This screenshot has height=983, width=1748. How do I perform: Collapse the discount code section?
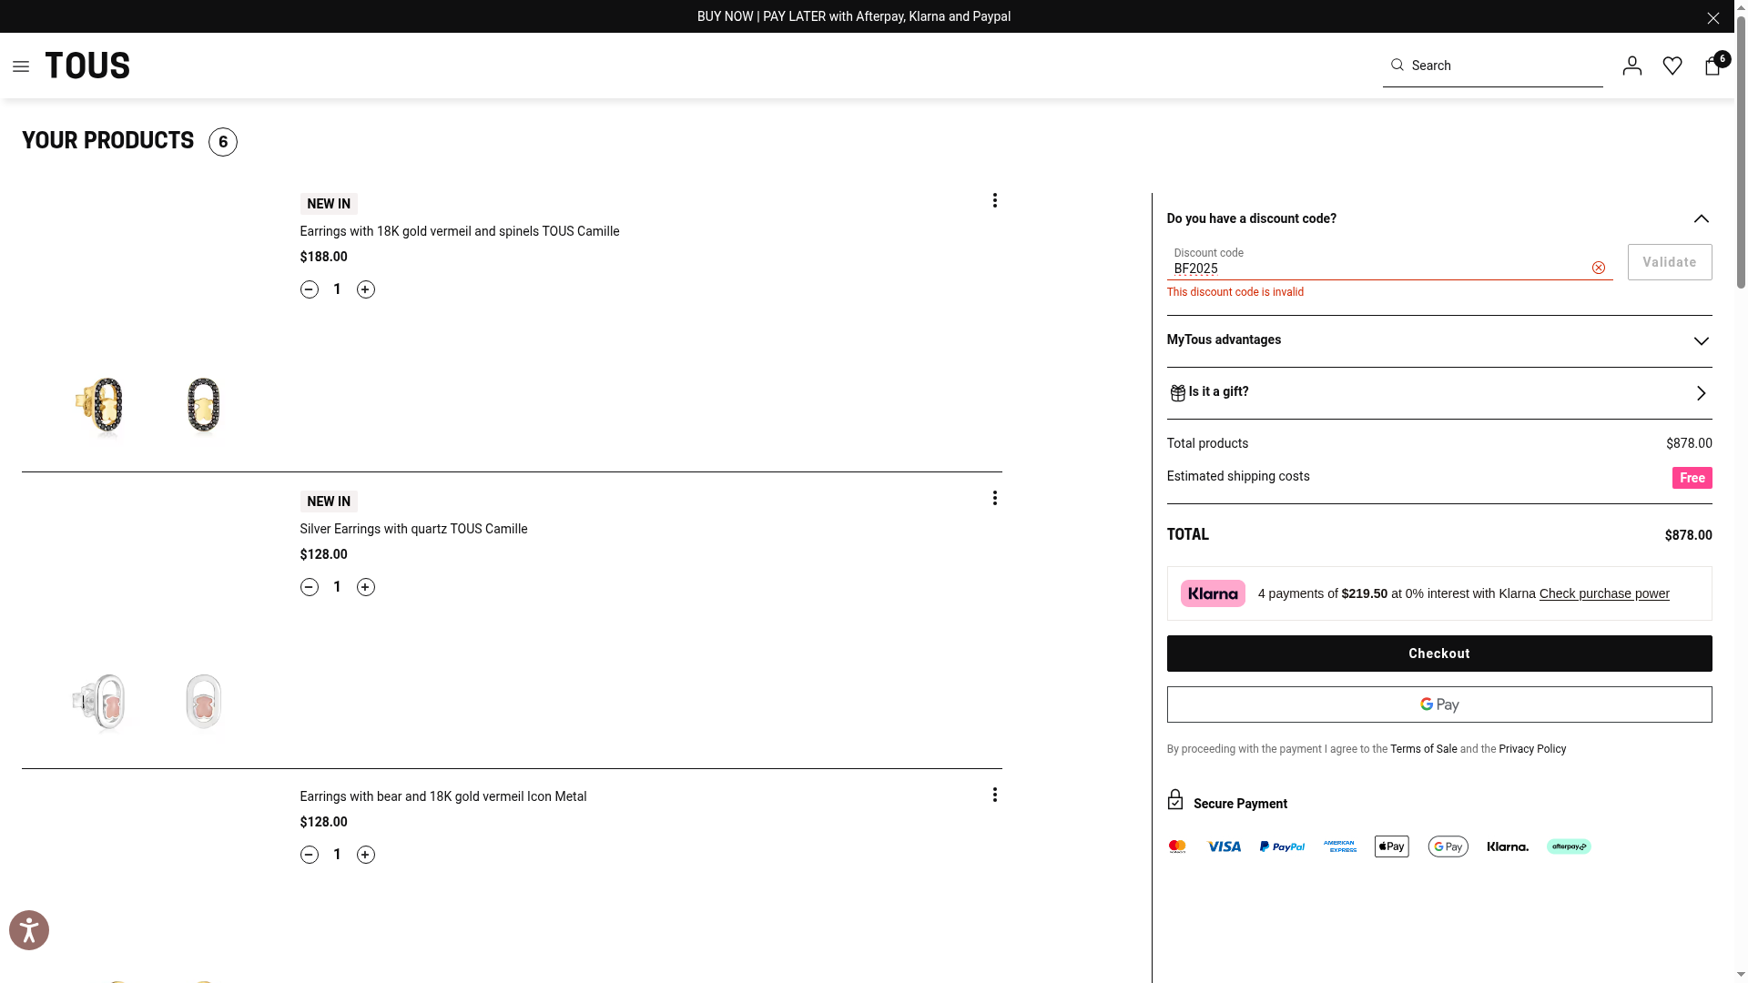1701,219
